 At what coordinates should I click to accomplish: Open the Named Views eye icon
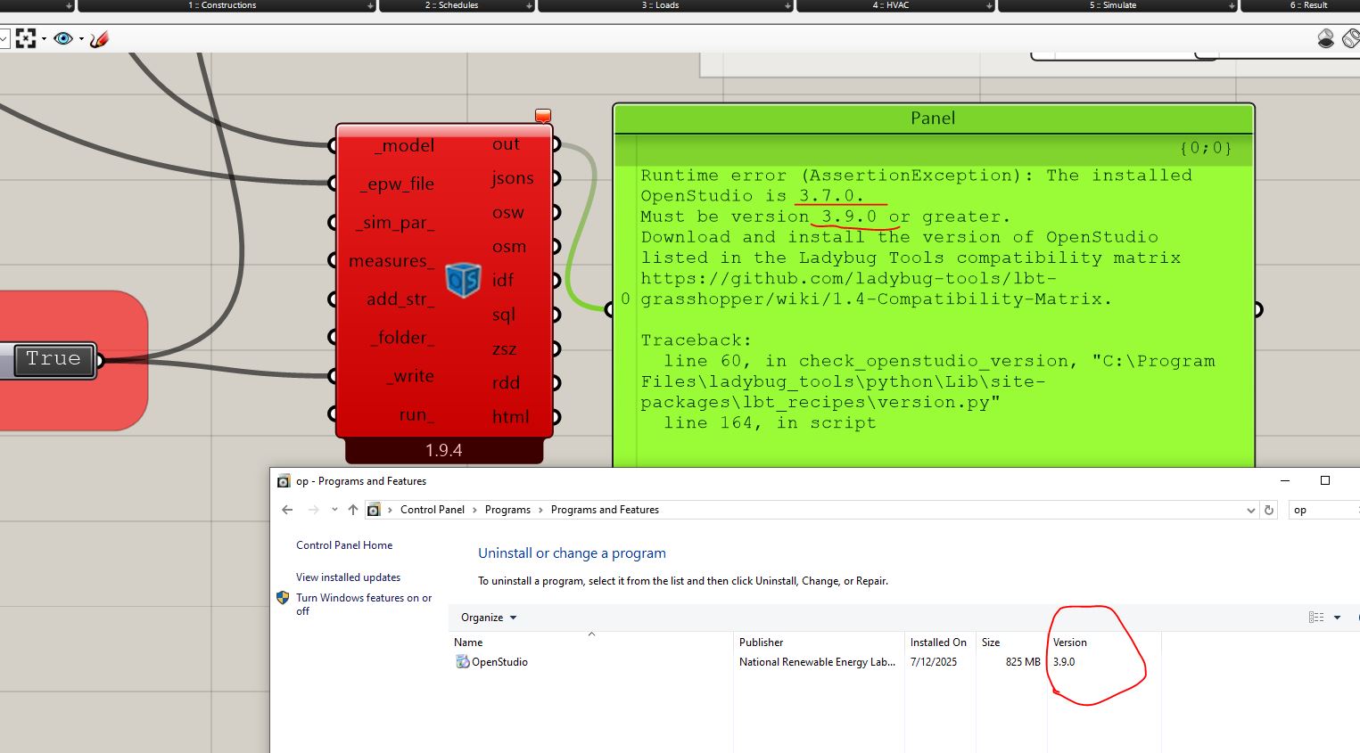[62, 38]
